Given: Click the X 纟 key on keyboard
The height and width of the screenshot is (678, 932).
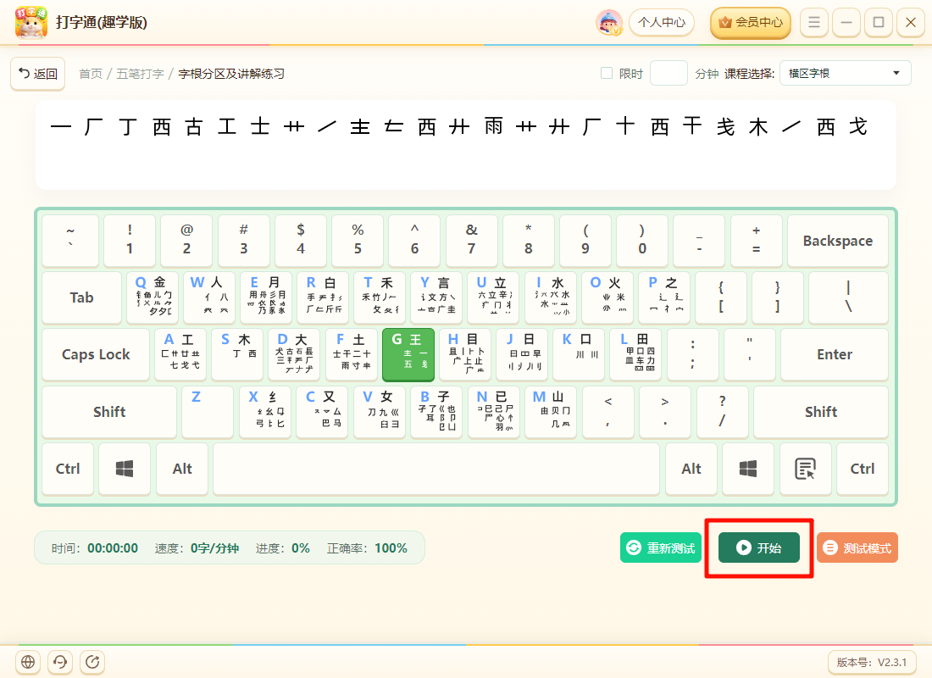Looking at the screenshot, I should click(266, 412).
